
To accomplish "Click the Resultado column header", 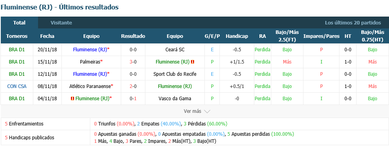I will 133,36.
